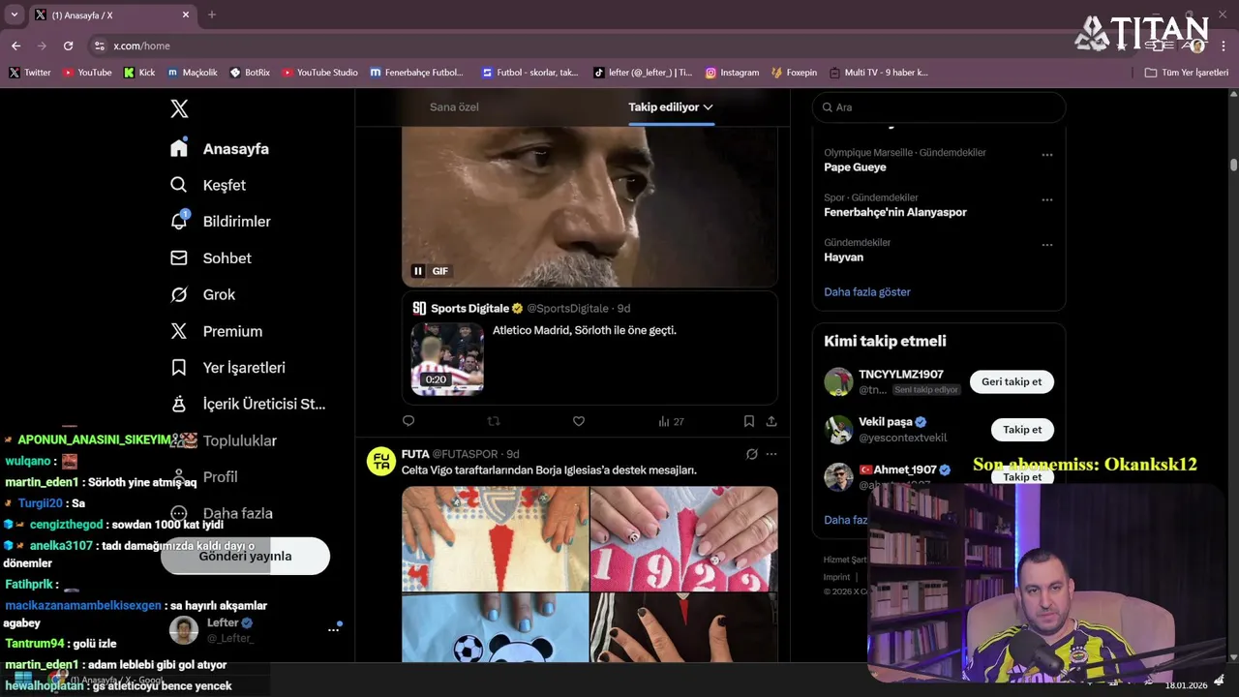Open more options for Pape Gueye trend
The width and height of the screenshot is (1239, 697).
coord(1046,155)
